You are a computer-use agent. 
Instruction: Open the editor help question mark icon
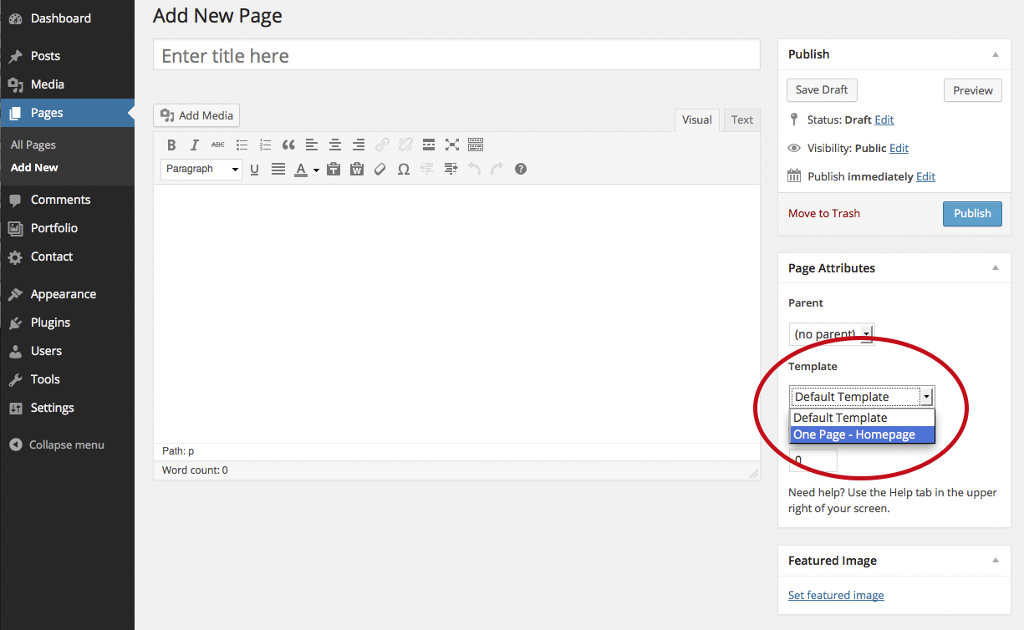click(x=521, y=169)
